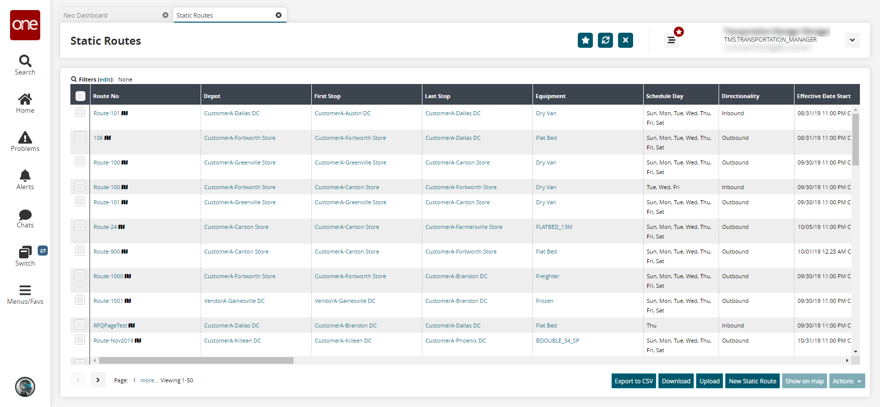Switch to the Neo Dashboard tab
The height and width of the screenshot is (407, 880).
[111, 15]
